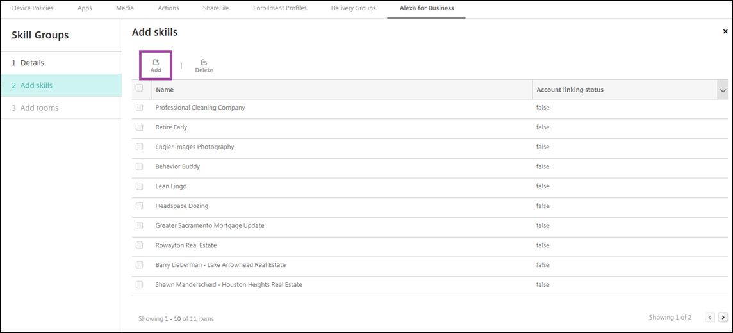Close the Add skills panel

725,32
